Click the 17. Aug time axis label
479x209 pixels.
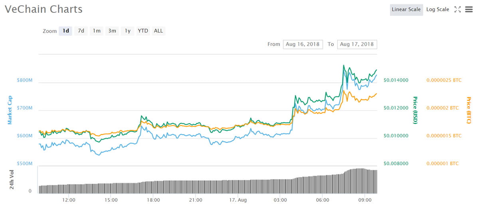tap(238, 199)
